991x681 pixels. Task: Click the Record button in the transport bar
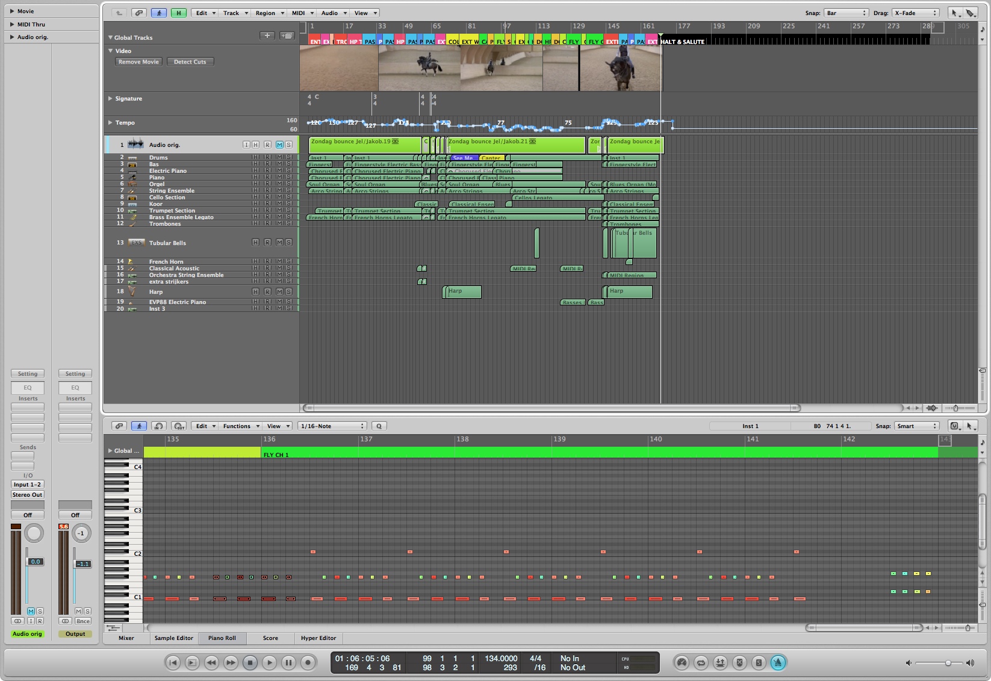[308, 663]
